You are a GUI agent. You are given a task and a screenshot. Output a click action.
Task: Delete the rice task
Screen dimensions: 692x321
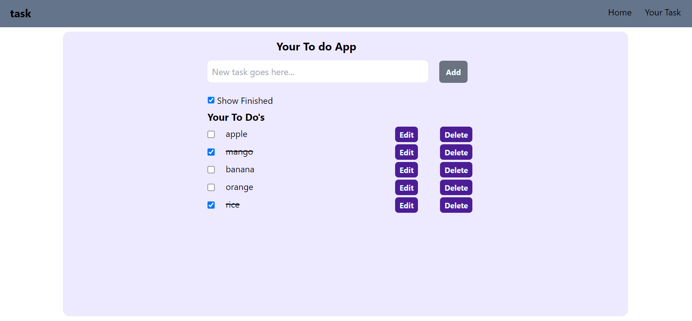click(x=456, y=205)
